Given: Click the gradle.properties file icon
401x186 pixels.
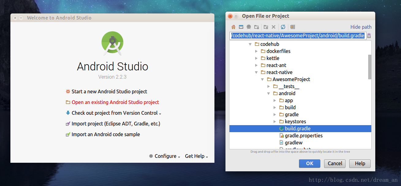Looking at the screenshot, I should point(282,136).
